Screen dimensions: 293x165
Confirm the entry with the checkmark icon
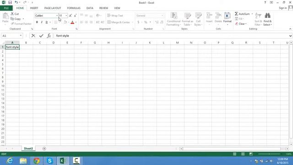point(41,36)
